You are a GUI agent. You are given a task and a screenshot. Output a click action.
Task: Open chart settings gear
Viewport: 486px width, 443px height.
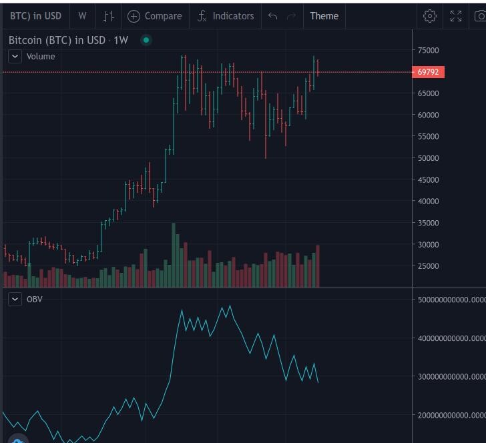pyautogui.click(x=430, y=16)
